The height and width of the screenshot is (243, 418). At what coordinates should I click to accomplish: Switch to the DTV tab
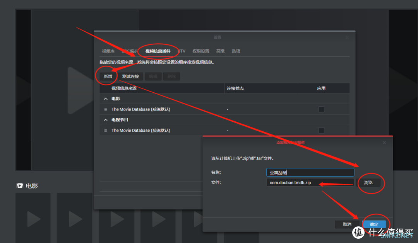coord(182,51)
